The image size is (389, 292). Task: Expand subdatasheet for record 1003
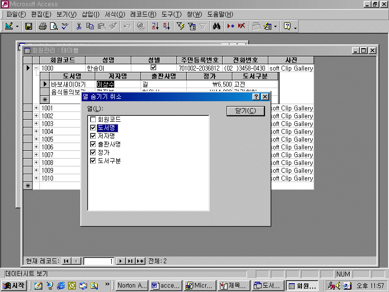point(36,124)
